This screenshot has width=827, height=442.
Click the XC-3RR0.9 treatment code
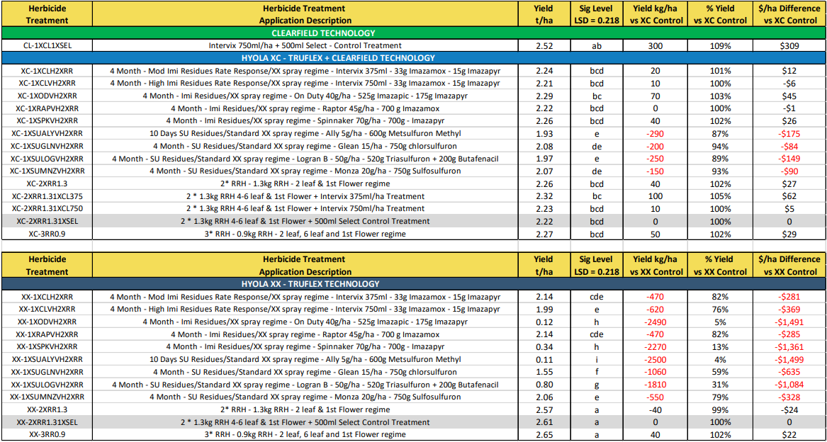click(47, 234)
